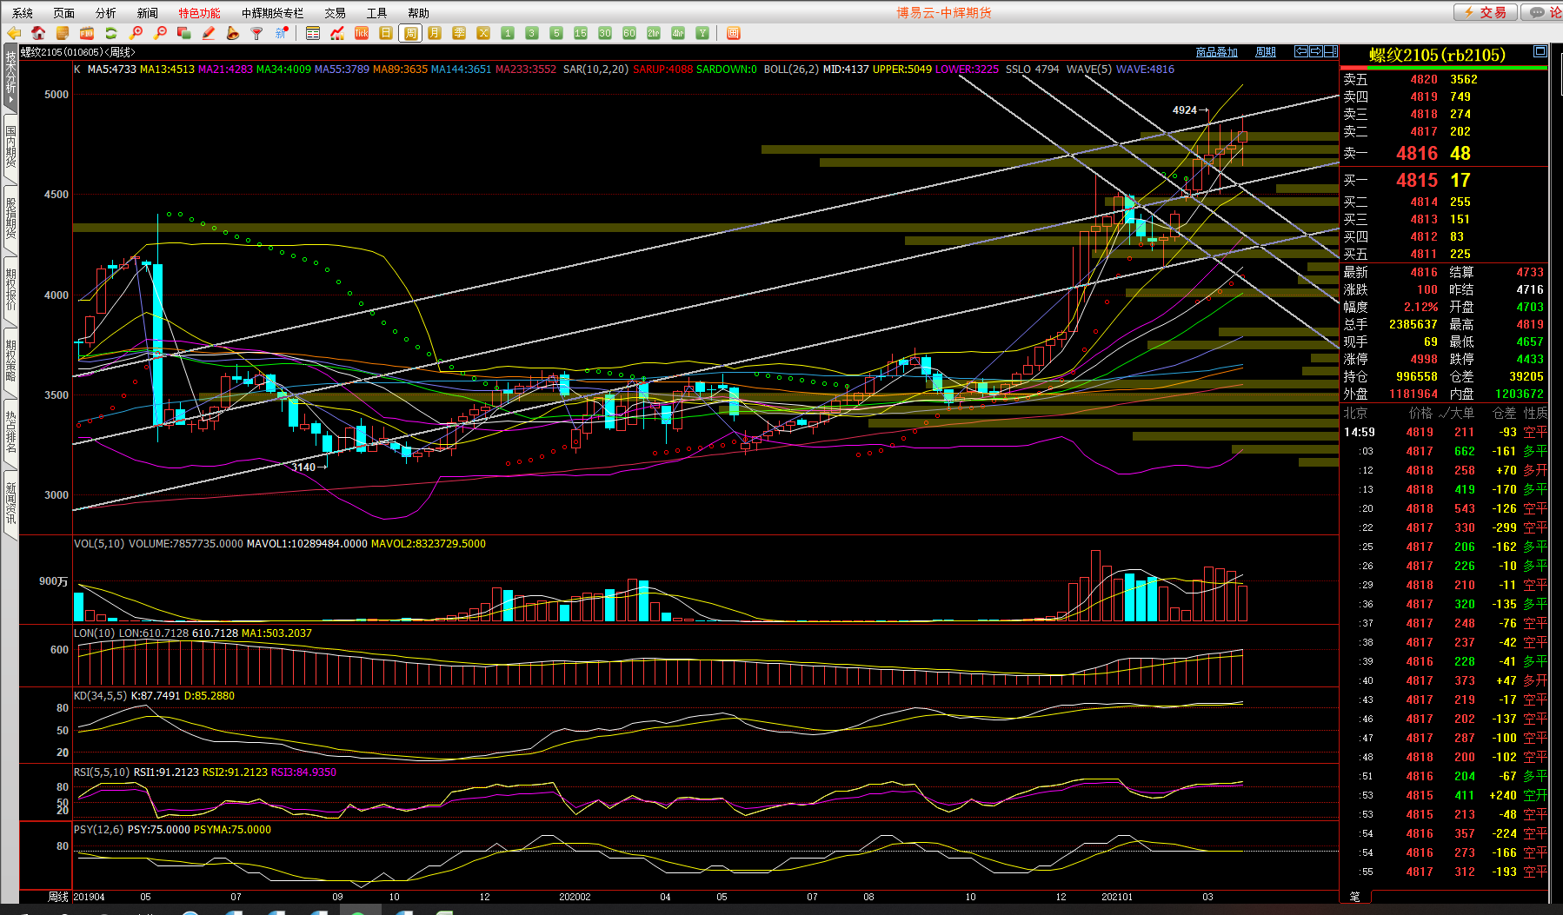Click the 交易 trade button
The image size is (1563, 915).
(x=1485, y=12)
